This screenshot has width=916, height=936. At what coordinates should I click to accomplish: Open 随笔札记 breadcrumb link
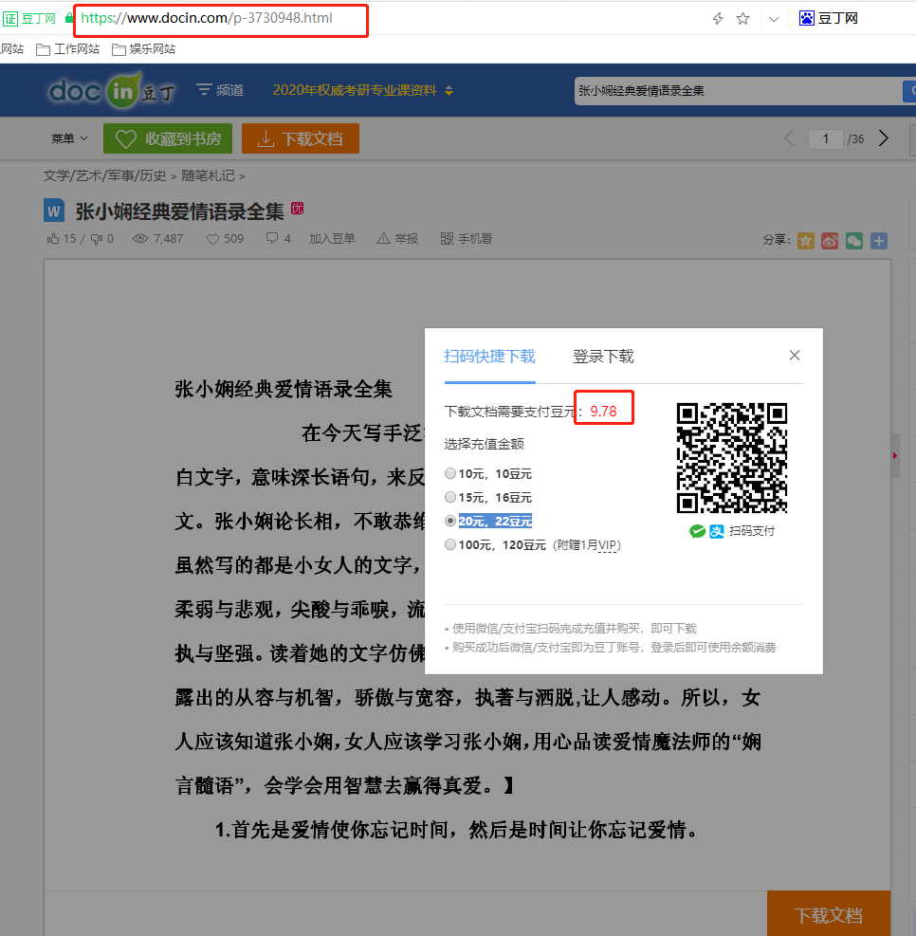[x=208, y=175]
